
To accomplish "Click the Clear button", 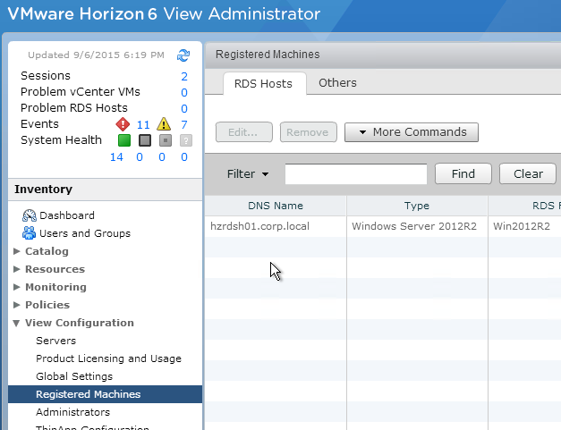I will click(528, 173).
